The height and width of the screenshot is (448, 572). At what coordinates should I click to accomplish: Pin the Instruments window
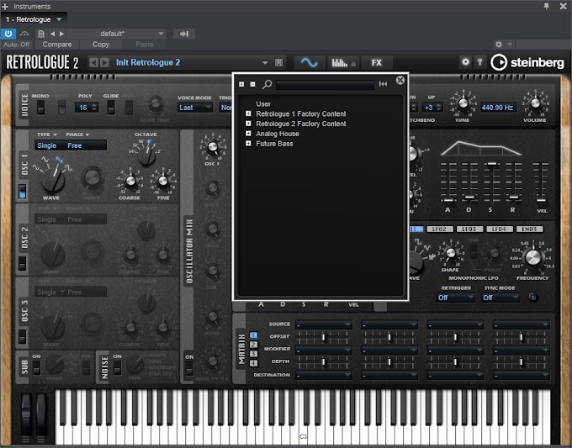[x=547, y=6]
